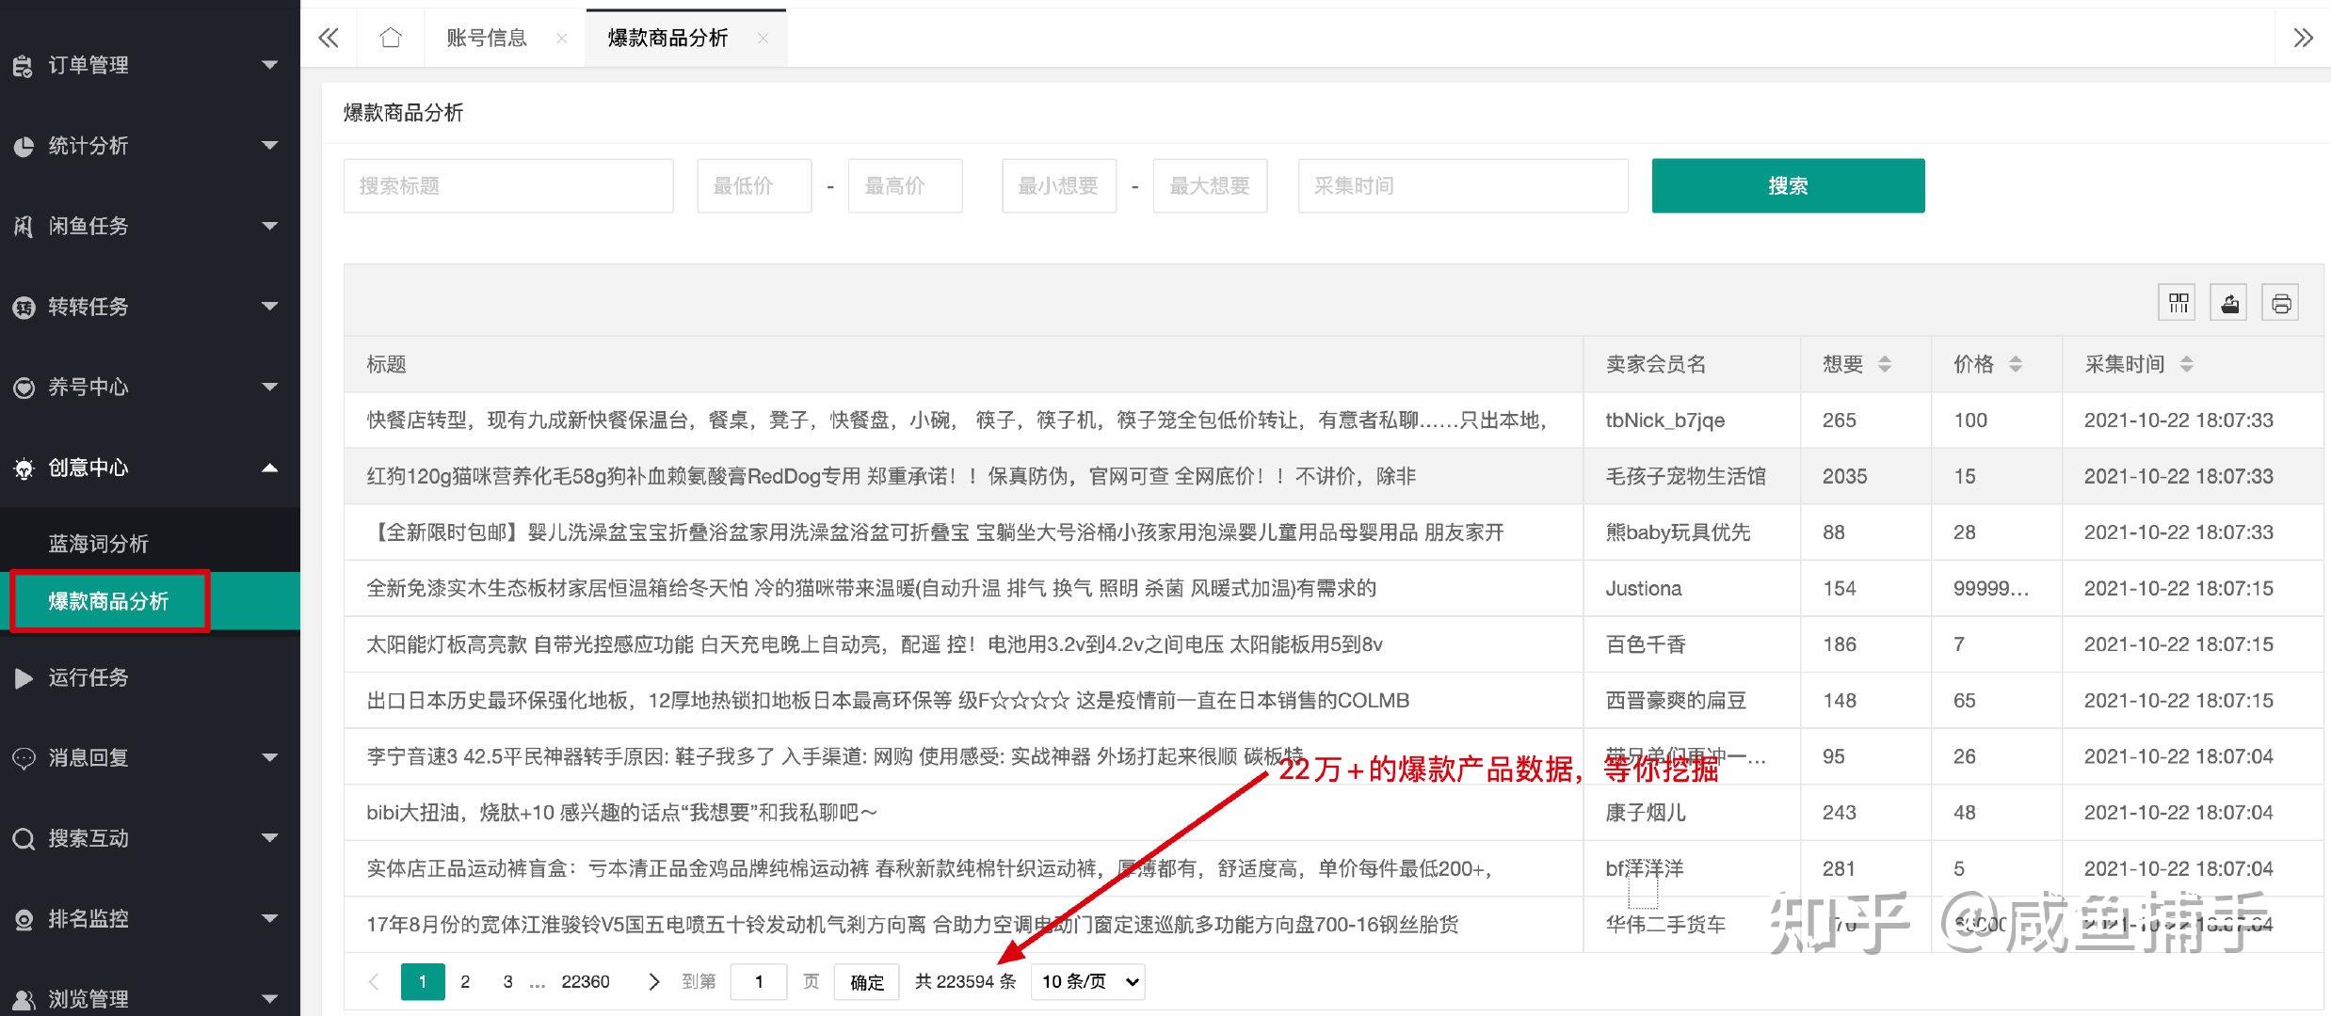Select the 搜索互动 magnifier icon
This screenshot has height=1016, width=2331.
pos(24,838)
